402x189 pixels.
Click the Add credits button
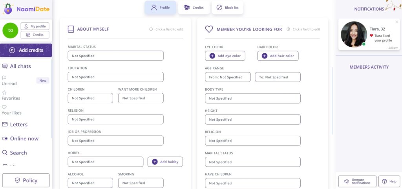point(26,50)
